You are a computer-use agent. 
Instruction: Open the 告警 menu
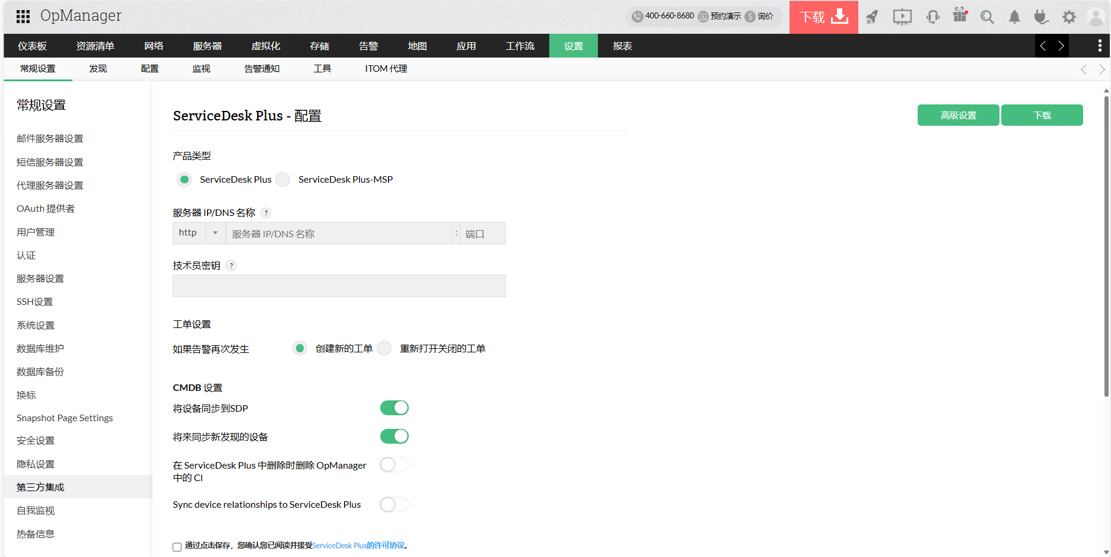tap(368, 46)
